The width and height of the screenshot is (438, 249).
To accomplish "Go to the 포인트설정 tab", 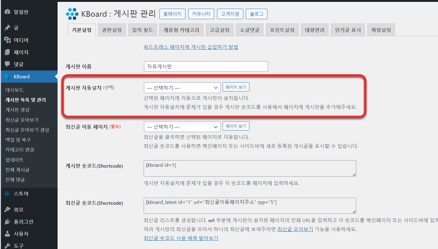I will [282, 30].
